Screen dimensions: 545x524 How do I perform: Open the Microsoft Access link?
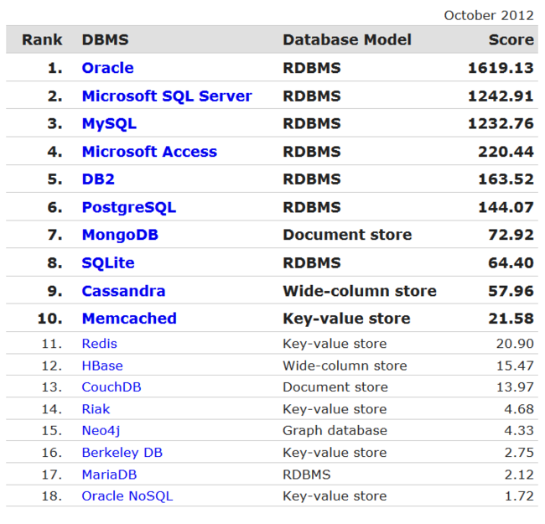click(x=149, y=152)
